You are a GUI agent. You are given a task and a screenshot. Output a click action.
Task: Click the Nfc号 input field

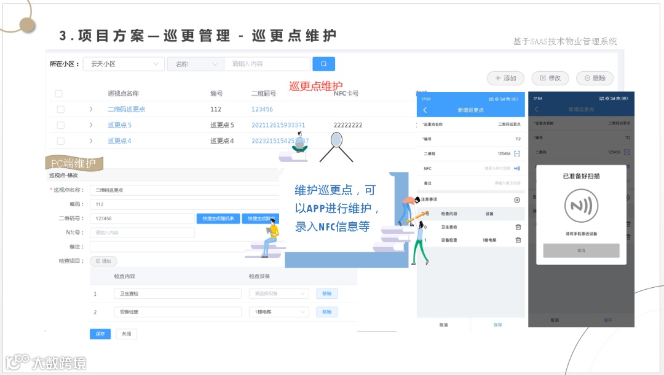[x=142, y=233]
